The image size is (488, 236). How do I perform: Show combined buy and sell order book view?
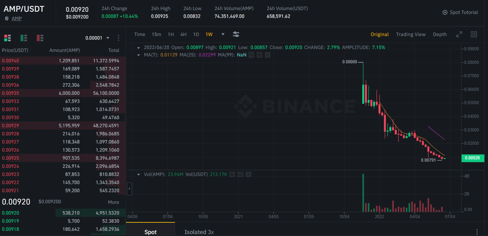tap(7, 38)
